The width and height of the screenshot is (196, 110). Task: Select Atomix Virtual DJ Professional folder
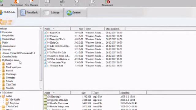19,53
